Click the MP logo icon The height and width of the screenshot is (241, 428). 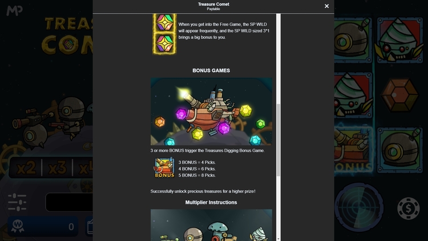(14, 11)
